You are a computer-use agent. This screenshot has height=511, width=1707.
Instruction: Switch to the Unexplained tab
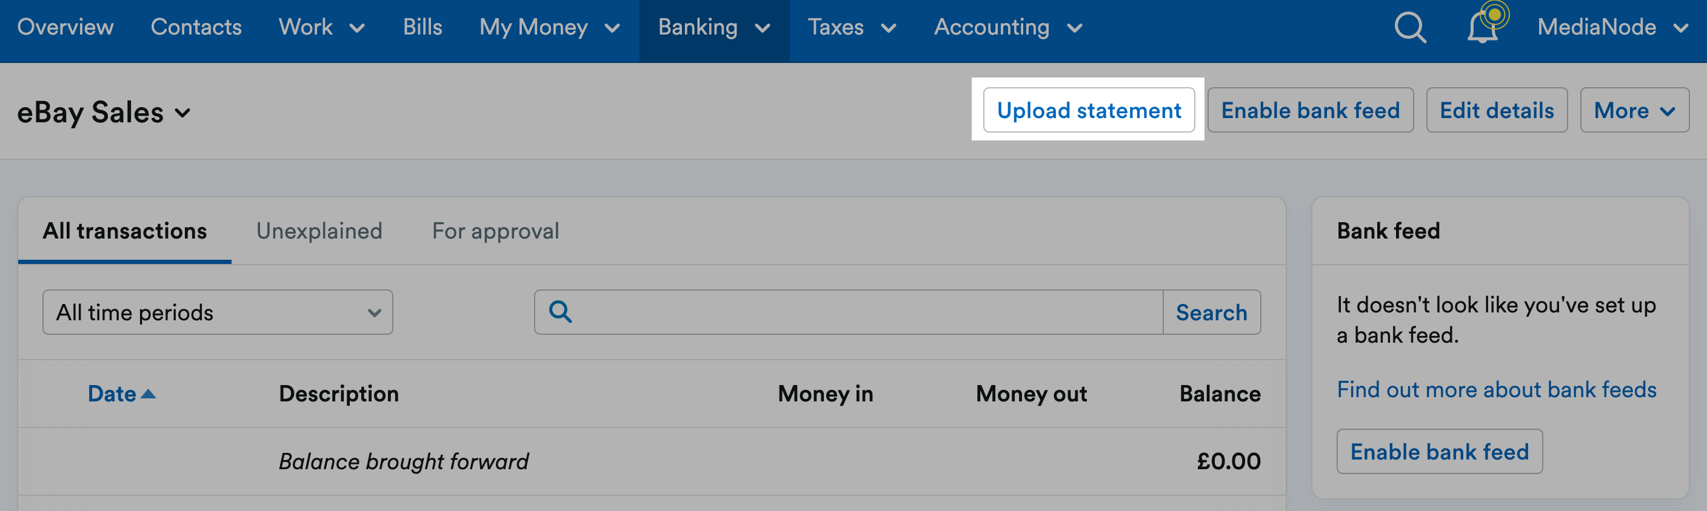(x=319, y=231)
